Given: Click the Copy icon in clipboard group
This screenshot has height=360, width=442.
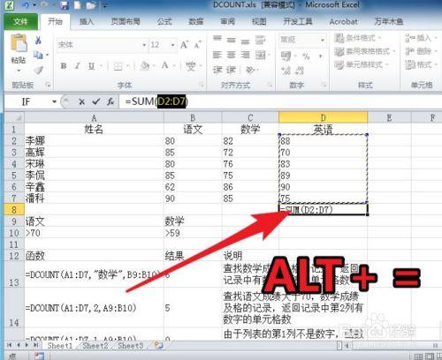Looking at the screenshot, I should (38, 55).
